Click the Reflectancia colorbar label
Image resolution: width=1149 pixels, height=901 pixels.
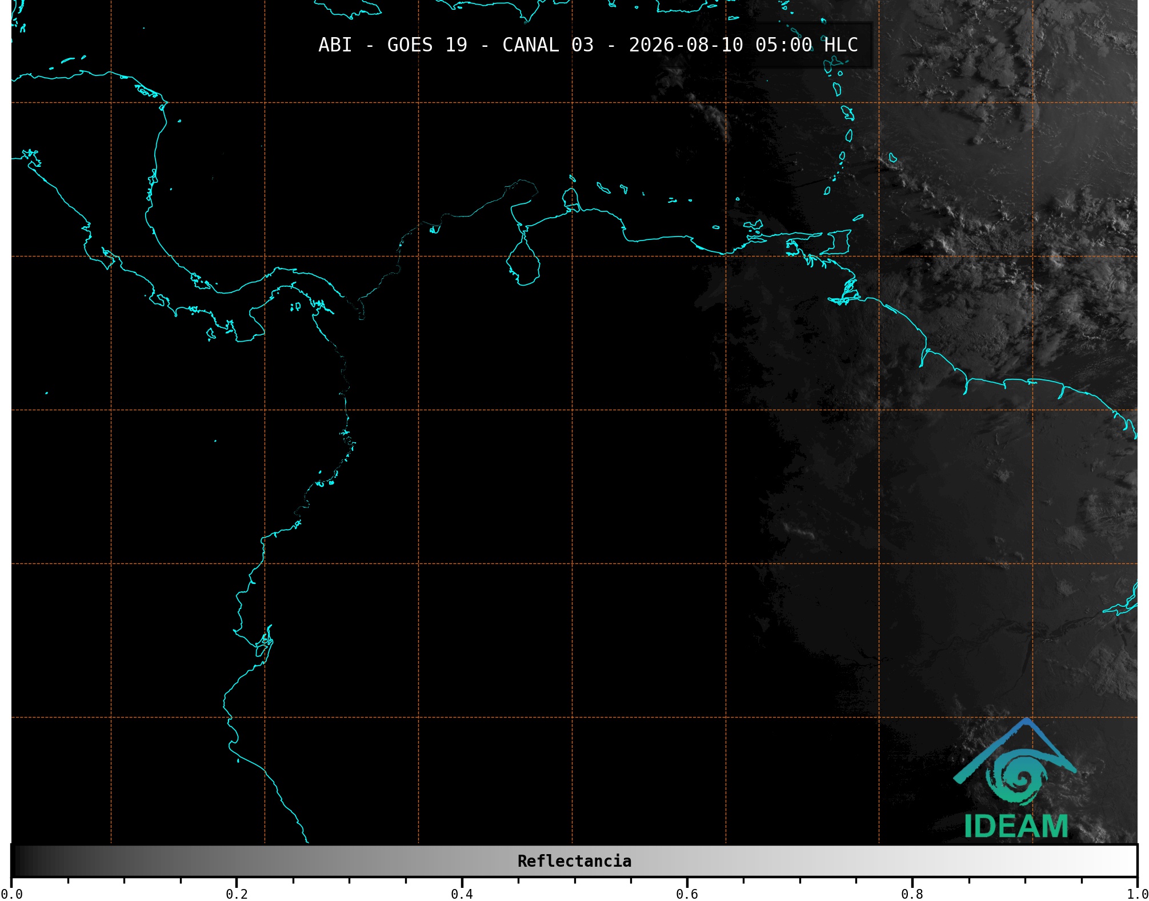click(x=574, y=861)
